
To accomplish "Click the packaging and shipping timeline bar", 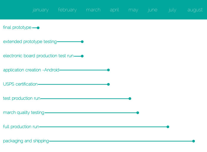I will tap(121, 141).
